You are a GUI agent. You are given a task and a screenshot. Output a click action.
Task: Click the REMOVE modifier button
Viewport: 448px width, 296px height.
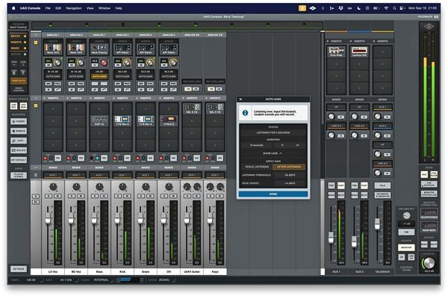(x=19, y=131)
